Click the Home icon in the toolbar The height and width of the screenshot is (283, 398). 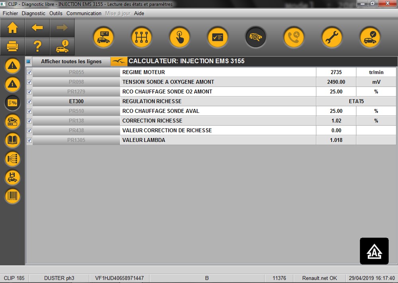coord(12,28)
